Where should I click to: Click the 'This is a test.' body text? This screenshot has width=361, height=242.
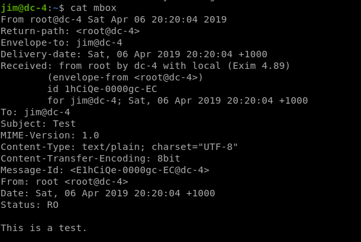[x=44, y=228]
